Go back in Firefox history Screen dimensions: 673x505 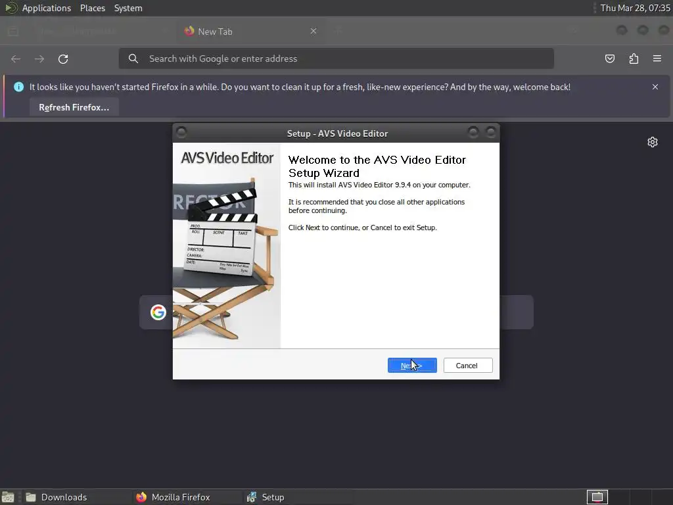coord(16,59)
